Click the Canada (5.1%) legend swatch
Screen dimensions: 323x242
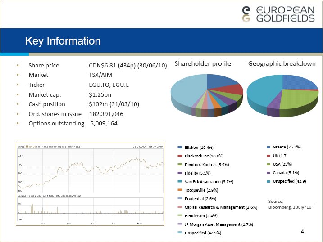pos(268,173)
